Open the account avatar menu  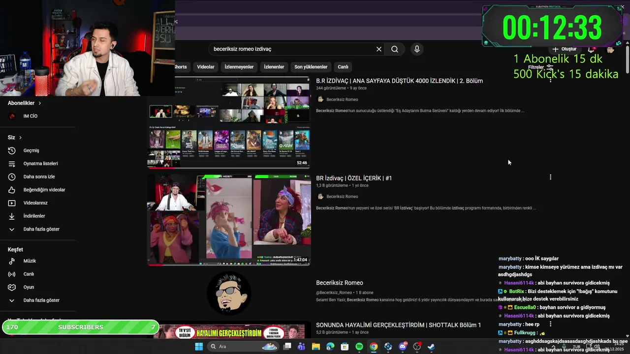pos(610,49)
